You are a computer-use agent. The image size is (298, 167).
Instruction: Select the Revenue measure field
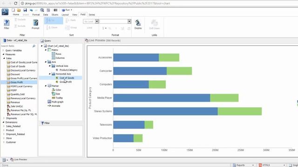[15, 102]
